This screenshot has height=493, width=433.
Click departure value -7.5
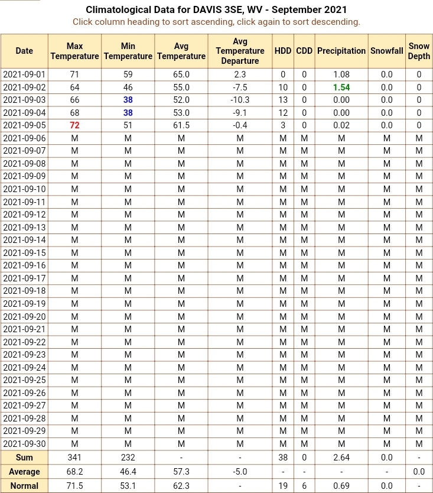pos(240,87)
